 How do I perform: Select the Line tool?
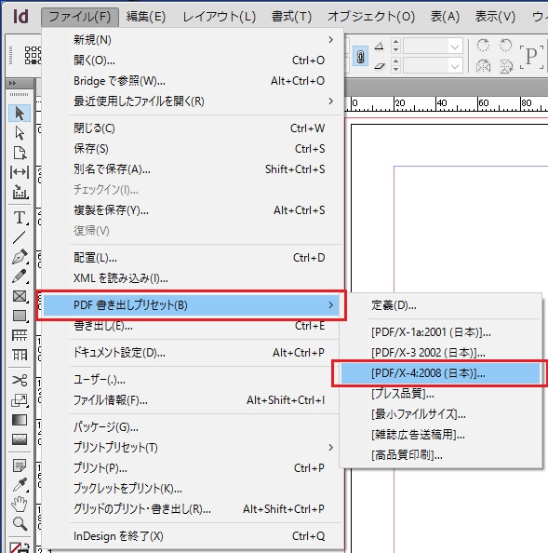click(x=20, y=237)
